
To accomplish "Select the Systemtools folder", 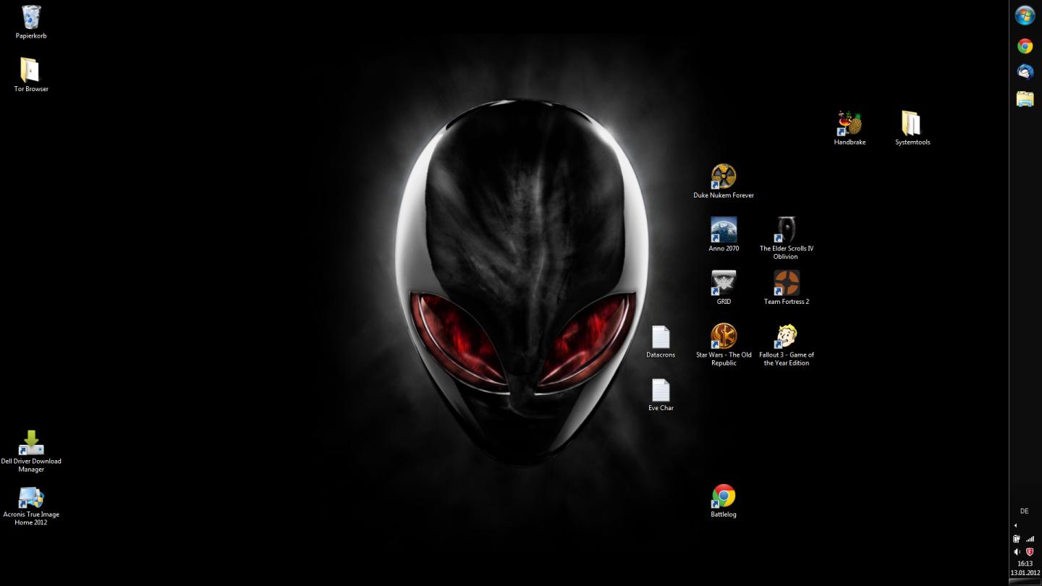I will [x=912, y=124].
